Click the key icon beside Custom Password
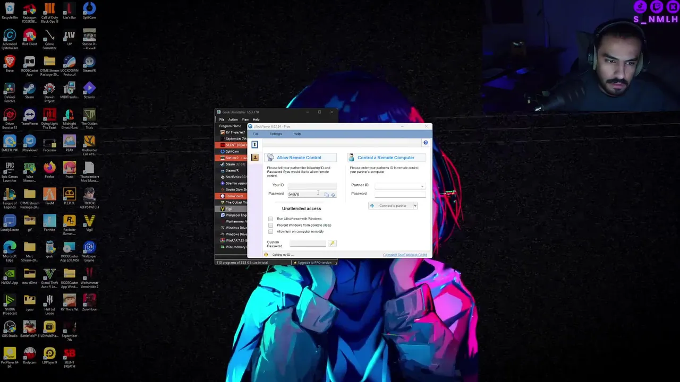This screenshot has height=382, width=680. click(332, 244)
